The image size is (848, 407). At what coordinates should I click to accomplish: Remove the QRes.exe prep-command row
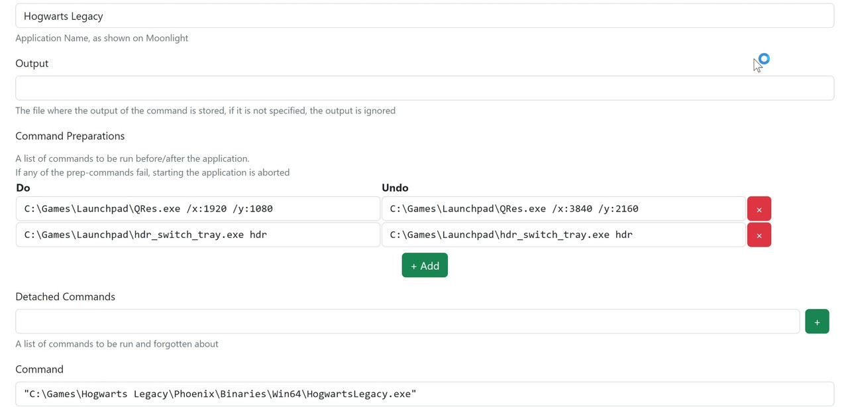759,209
